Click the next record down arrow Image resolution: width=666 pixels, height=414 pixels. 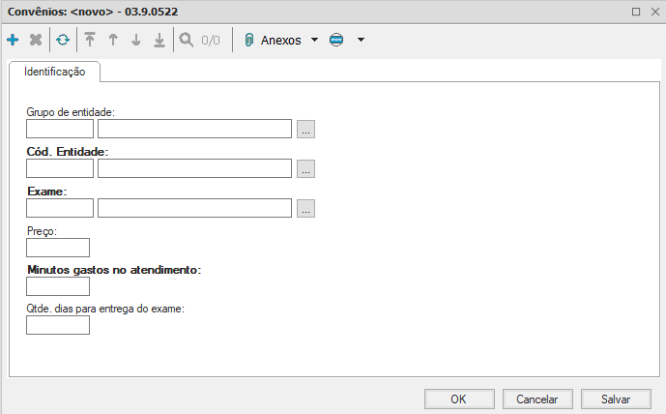coord(136,41)
